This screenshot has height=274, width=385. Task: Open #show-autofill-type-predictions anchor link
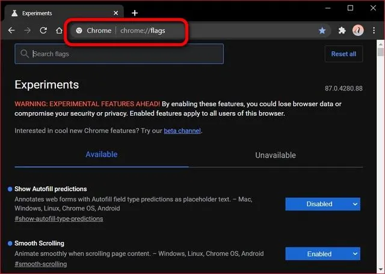tap(59, 219)
